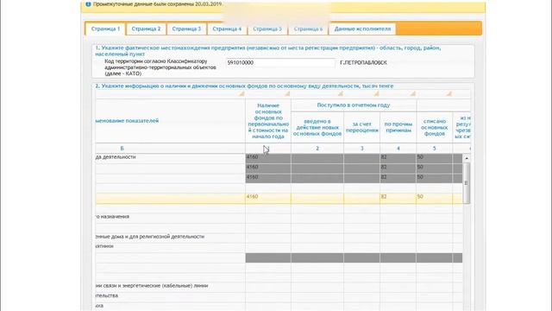Click the column letter Б cell

click(x=170, y=149)
